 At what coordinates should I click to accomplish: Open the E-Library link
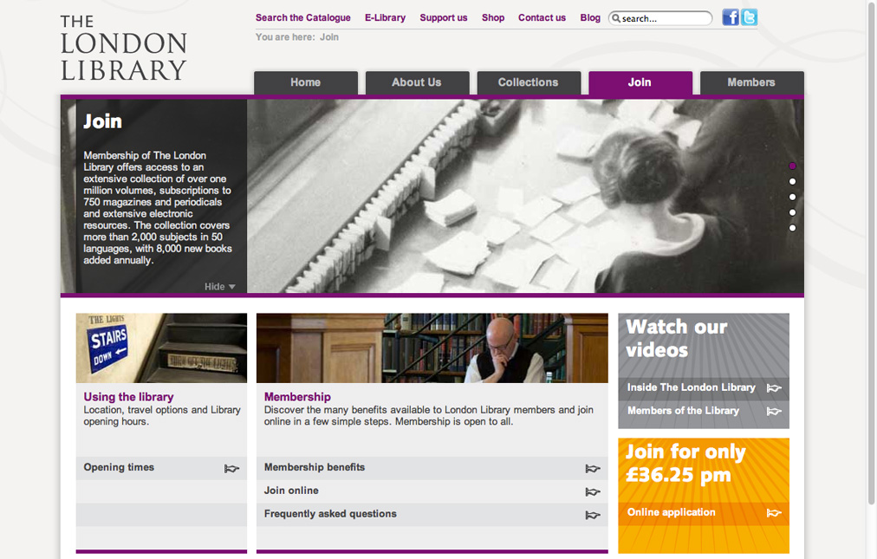[x=386, y=18]
